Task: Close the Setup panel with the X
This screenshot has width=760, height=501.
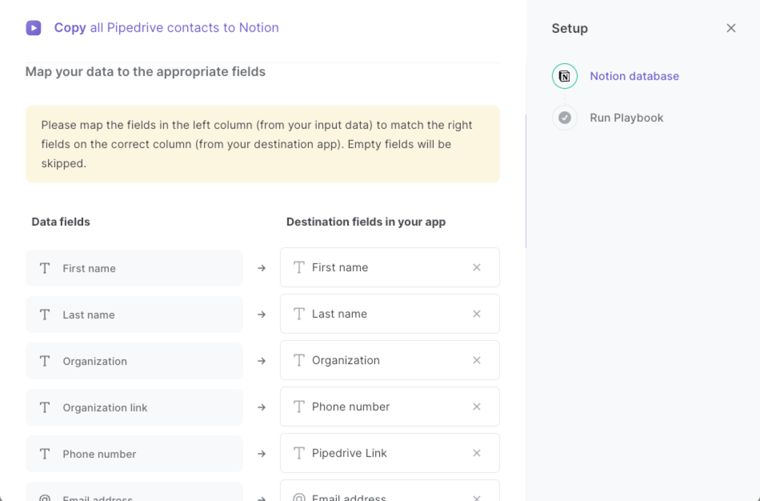Action: click(731, 28)
